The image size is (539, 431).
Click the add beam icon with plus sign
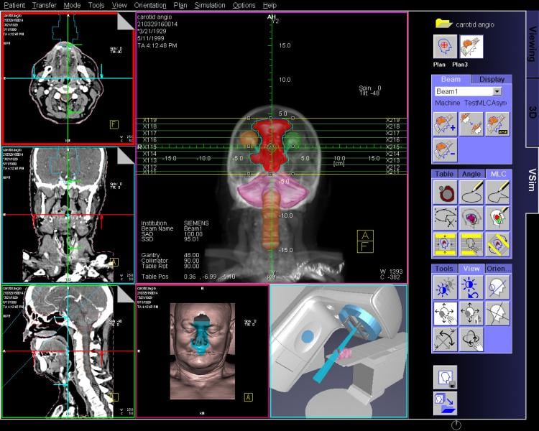coord(446,124)
